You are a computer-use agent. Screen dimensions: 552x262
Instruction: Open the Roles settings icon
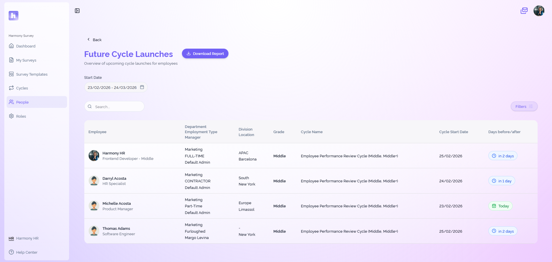11,116
